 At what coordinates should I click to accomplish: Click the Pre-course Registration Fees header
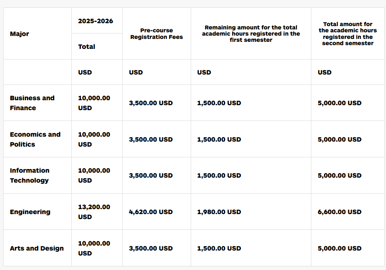click(156, 34)
